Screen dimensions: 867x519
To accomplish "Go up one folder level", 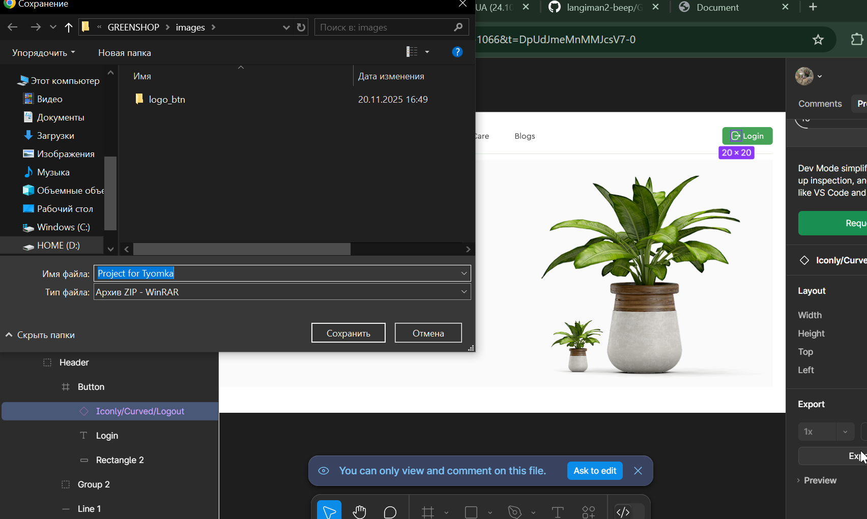I will tap(69, 27).
